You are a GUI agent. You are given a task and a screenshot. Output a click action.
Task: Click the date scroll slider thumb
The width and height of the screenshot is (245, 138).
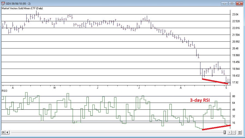tap(225, 132)
